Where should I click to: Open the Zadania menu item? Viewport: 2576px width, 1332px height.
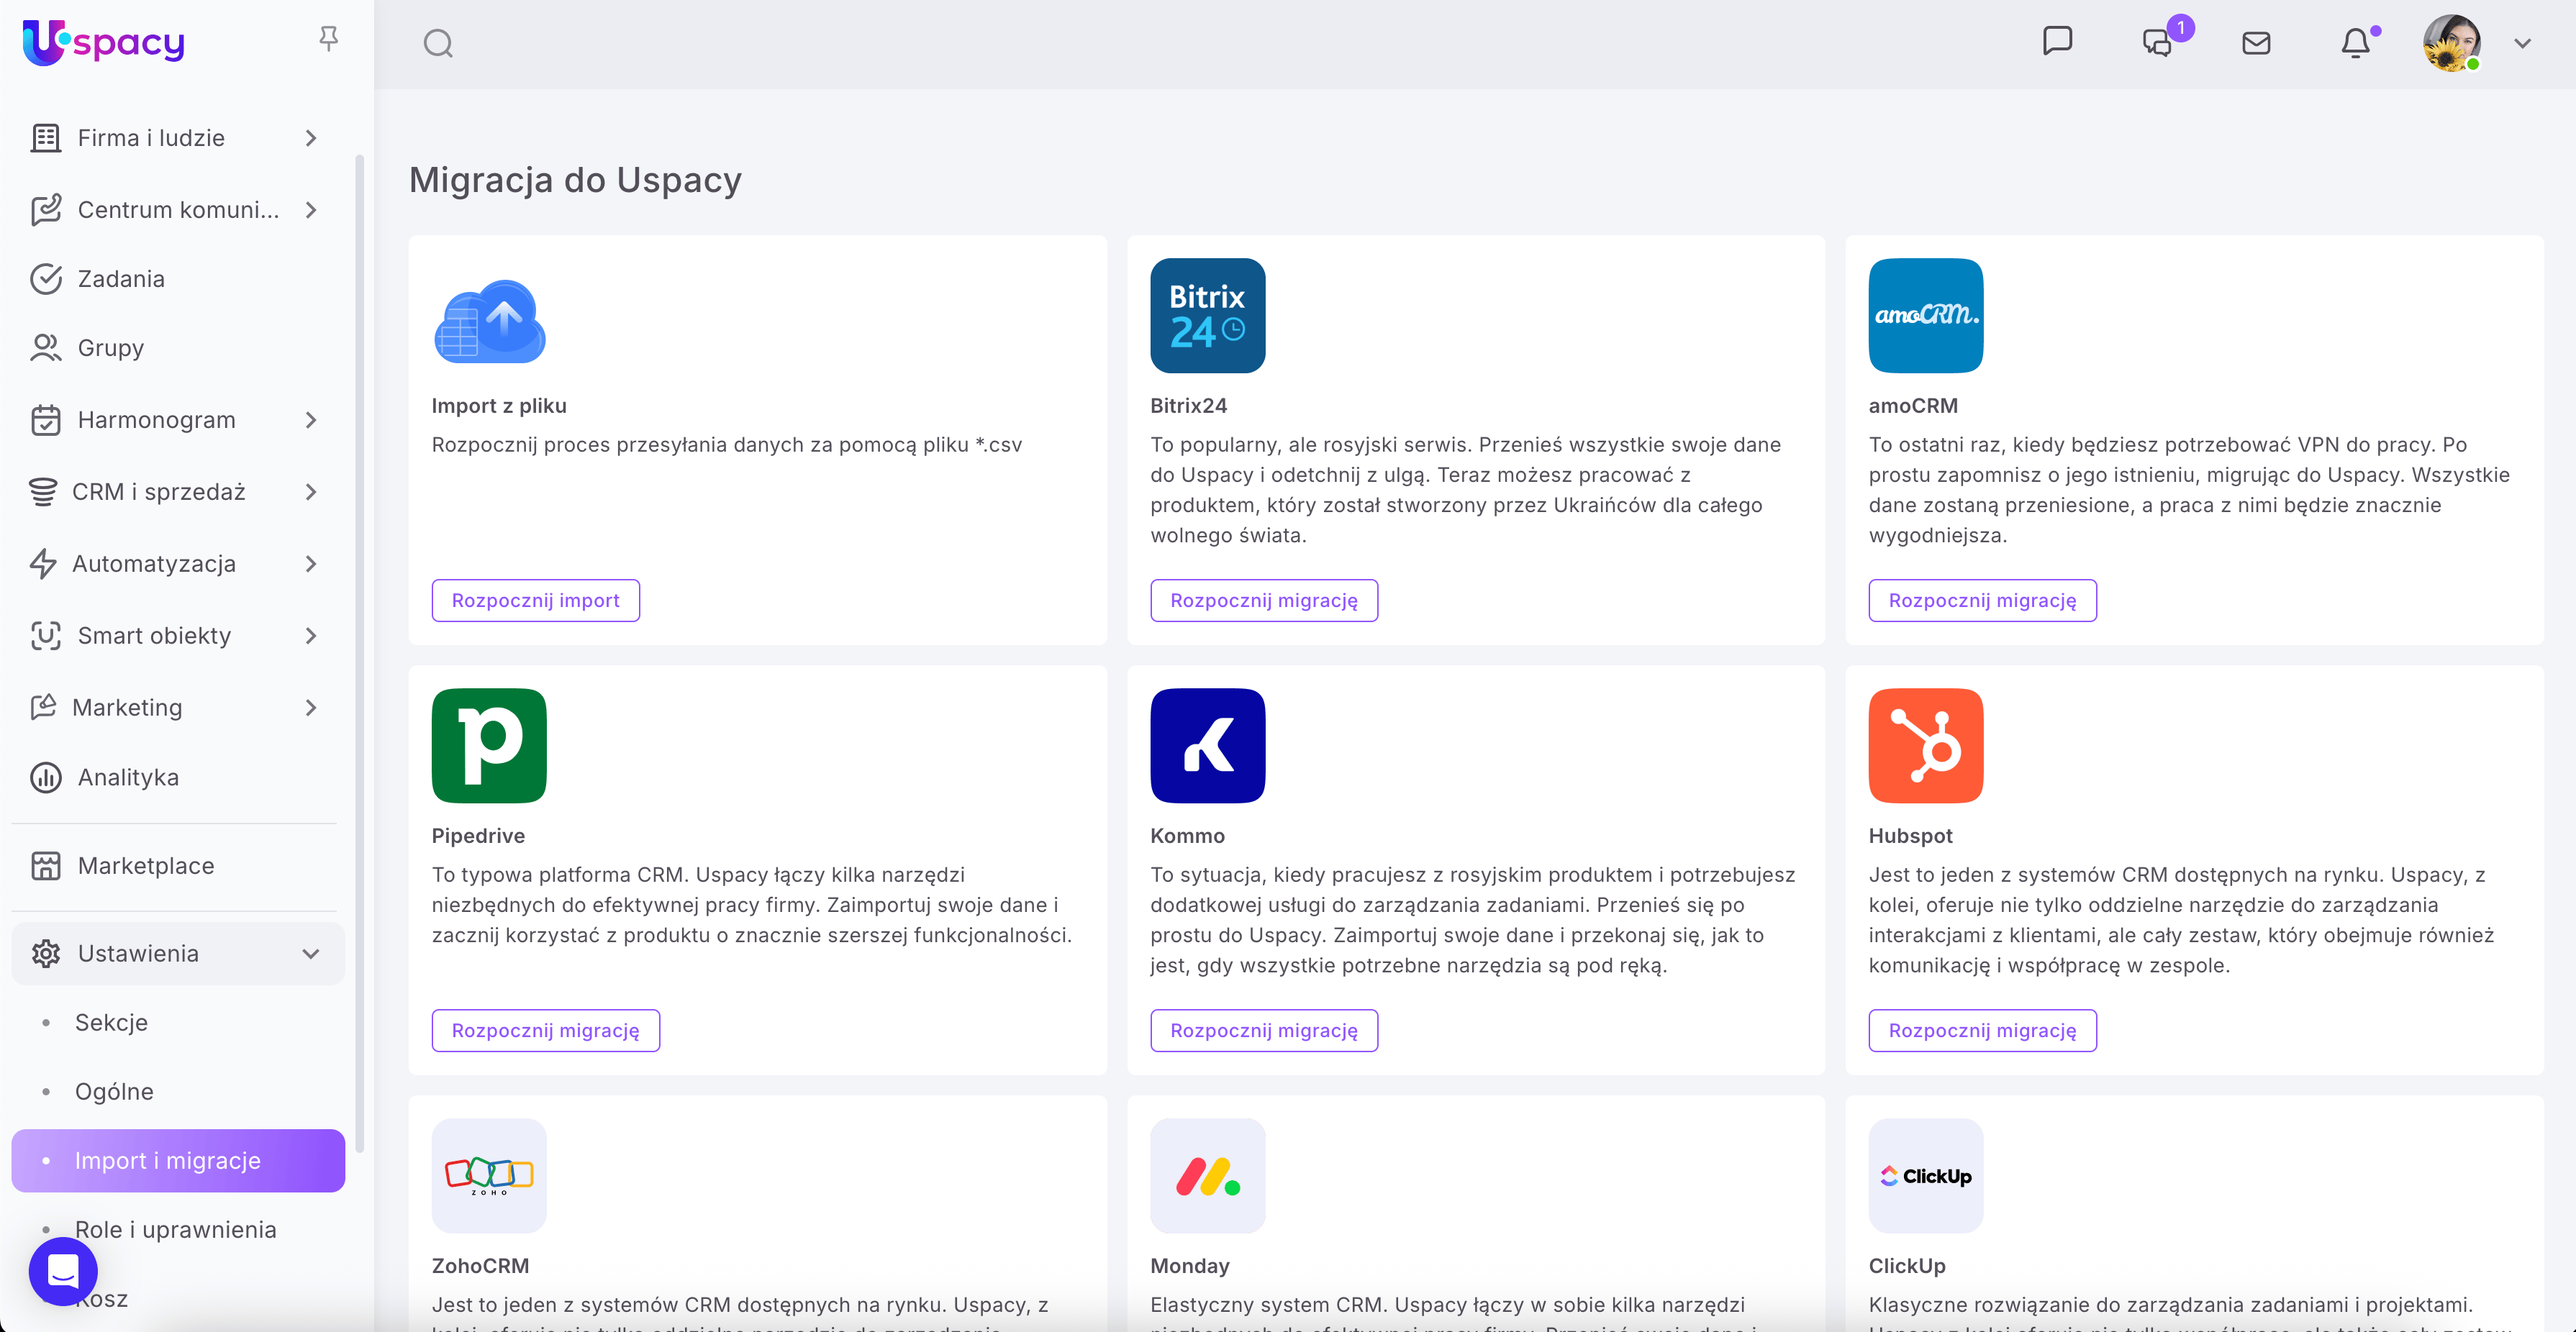click(121, 279)
